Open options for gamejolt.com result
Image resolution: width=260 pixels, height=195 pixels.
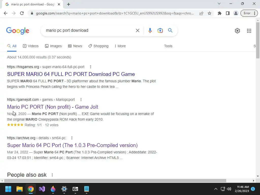pyautogui.click(x=81, y=100)
